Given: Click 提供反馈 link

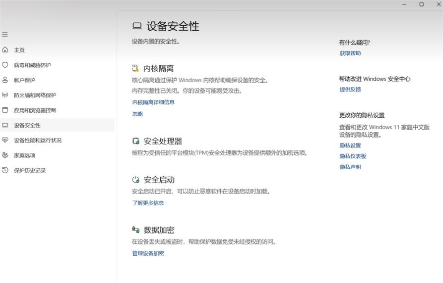Looking at the screenshot, I should pyautogui.click(x=350, y=90).
